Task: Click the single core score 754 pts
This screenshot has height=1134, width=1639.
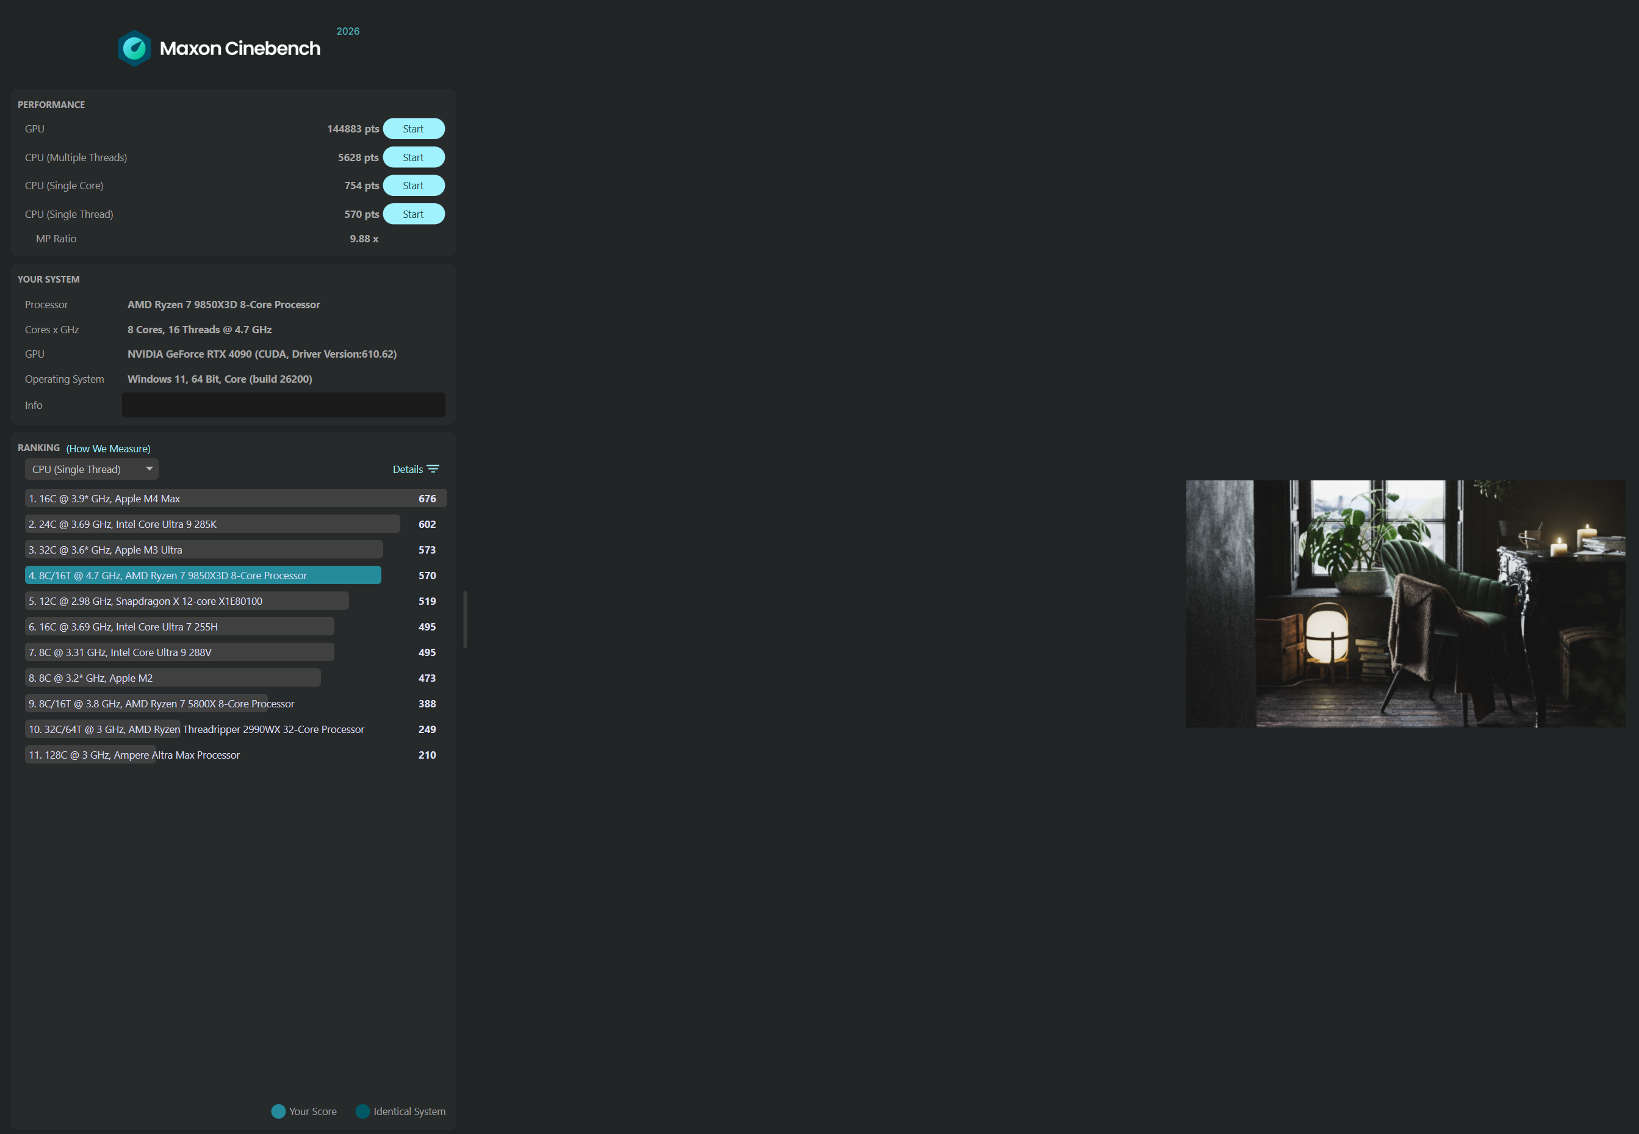Action: [362, 186]
